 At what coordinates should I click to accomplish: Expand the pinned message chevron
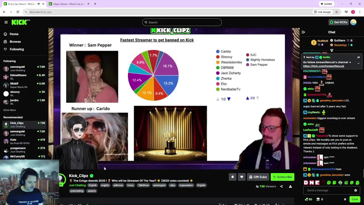(358, 63)
